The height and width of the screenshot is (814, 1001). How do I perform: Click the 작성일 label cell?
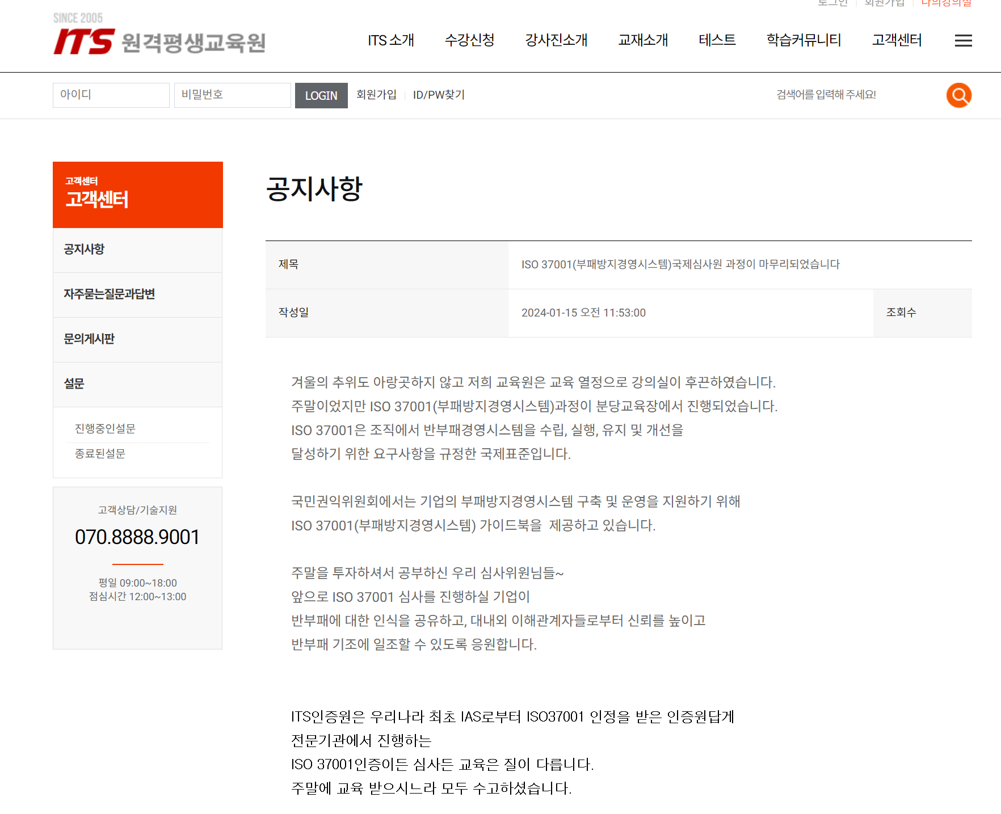tap(387, 313)
